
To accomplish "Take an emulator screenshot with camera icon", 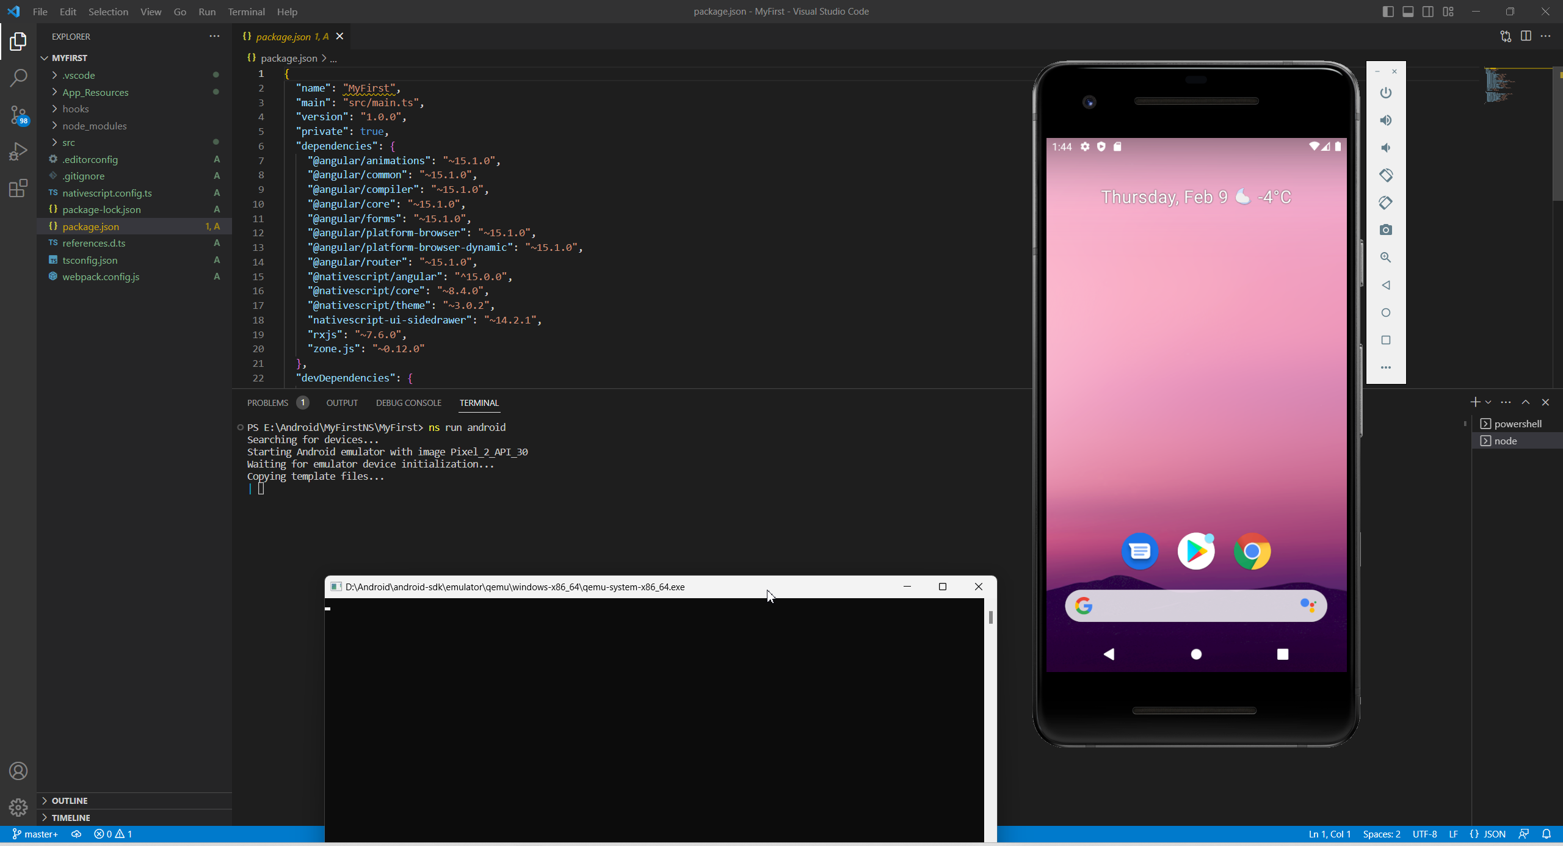I will (1385, 230).
